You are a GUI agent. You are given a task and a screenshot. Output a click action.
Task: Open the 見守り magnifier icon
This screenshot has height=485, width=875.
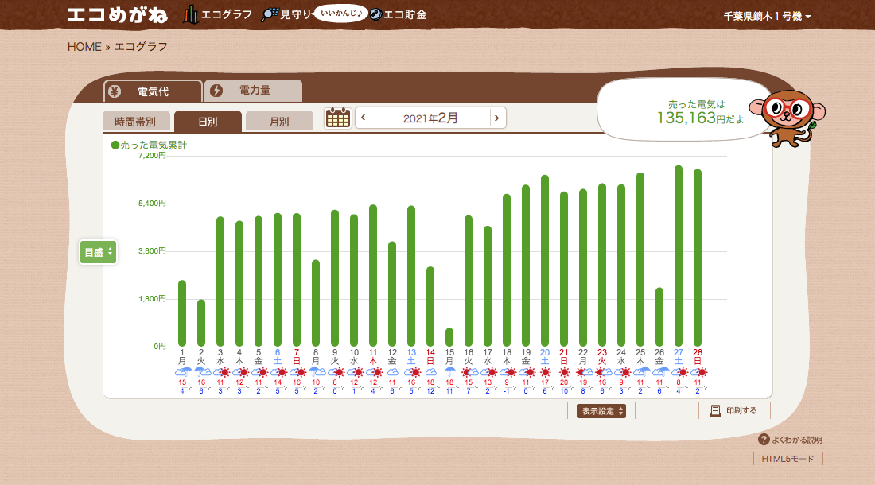click(270, 14)
